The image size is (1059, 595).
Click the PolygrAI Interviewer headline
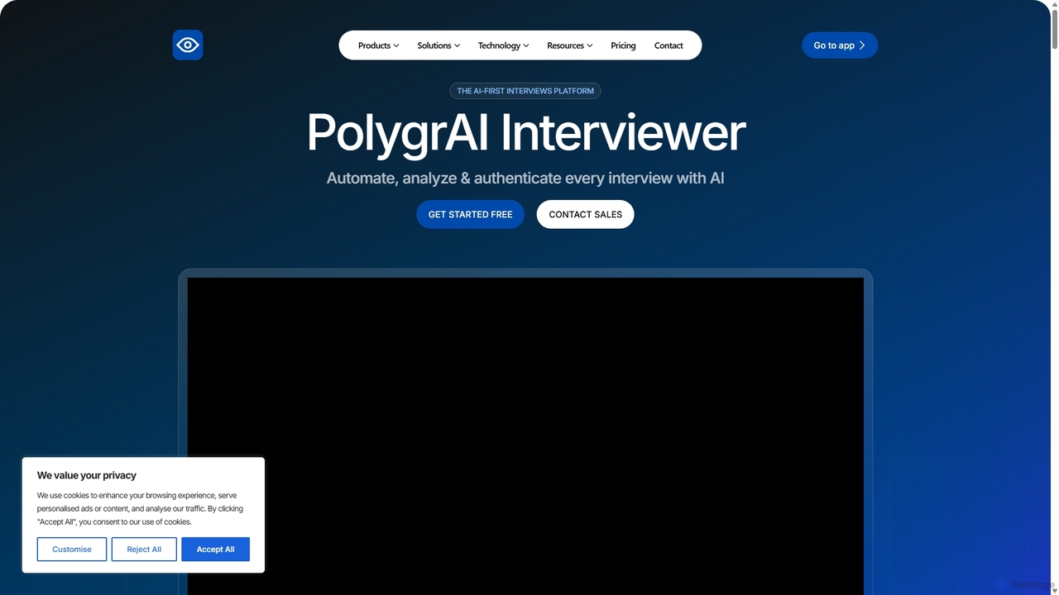coord(525,132)
